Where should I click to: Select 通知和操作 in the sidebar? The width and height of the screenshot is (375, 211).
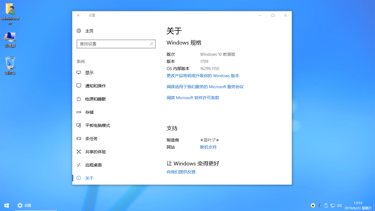(114, 86)
